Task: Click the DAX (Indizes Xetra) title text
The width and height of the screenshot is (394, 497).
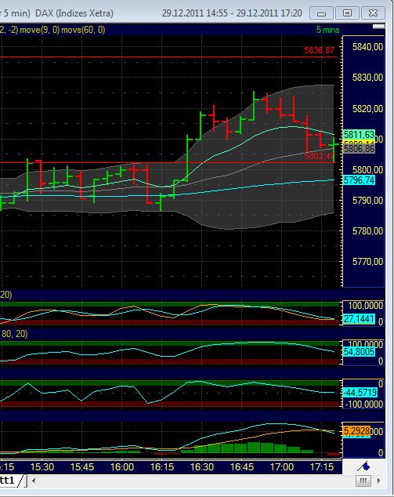Action: pyautogui.click(x=74, y=13)
